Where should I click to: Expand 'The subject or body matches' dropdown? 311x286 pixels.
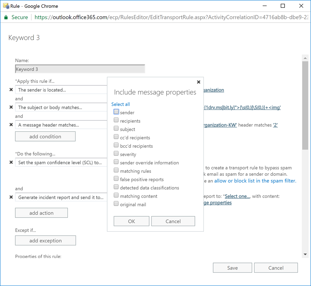tap(61, 107)
